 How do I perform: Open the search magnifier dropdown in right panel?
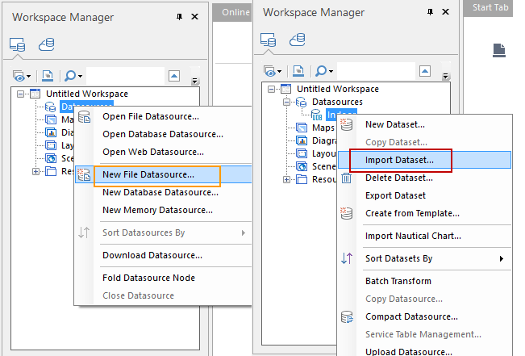coord(324,71)
